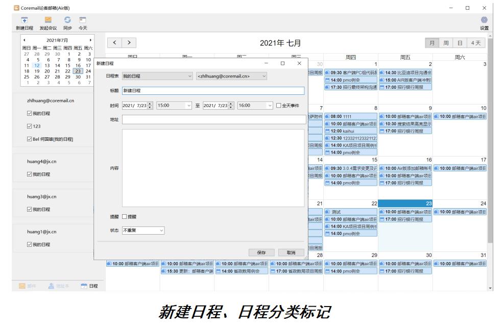Click the 发起会议 toolbar icon

tap(48, 19)
